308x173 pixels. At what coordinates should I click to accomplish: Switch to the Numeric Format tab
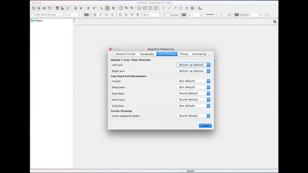125,54
